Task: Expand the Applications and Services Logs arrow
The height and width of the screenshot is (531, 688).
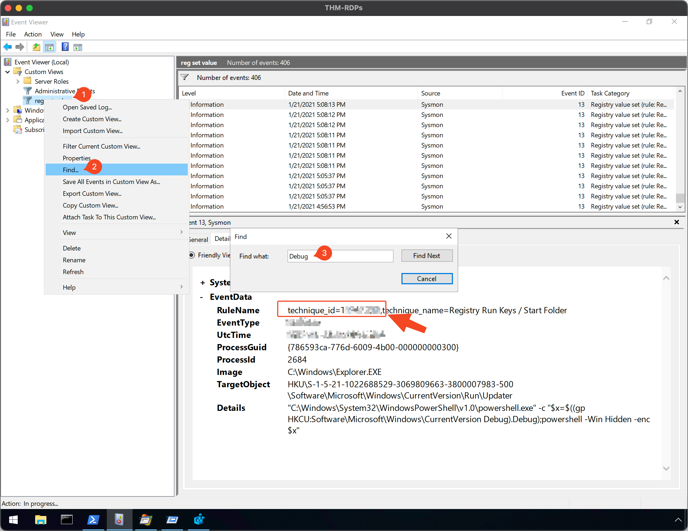Action: 8,120
